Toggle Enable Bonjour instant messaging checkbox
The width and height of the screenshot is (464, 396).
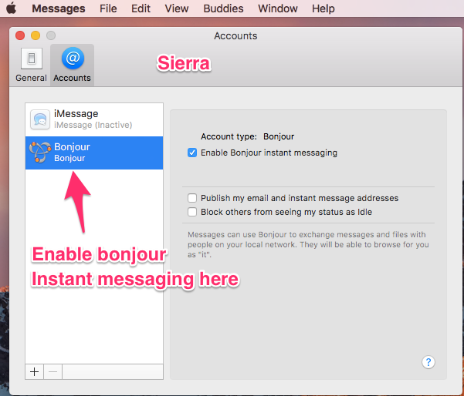point(192,153)
